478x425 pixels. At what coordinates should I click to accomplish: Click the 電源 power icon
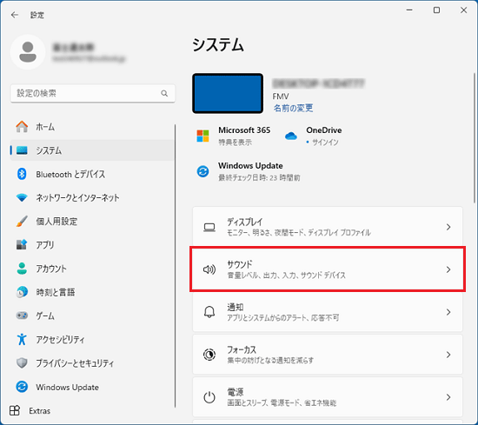[x=209, y=397]
